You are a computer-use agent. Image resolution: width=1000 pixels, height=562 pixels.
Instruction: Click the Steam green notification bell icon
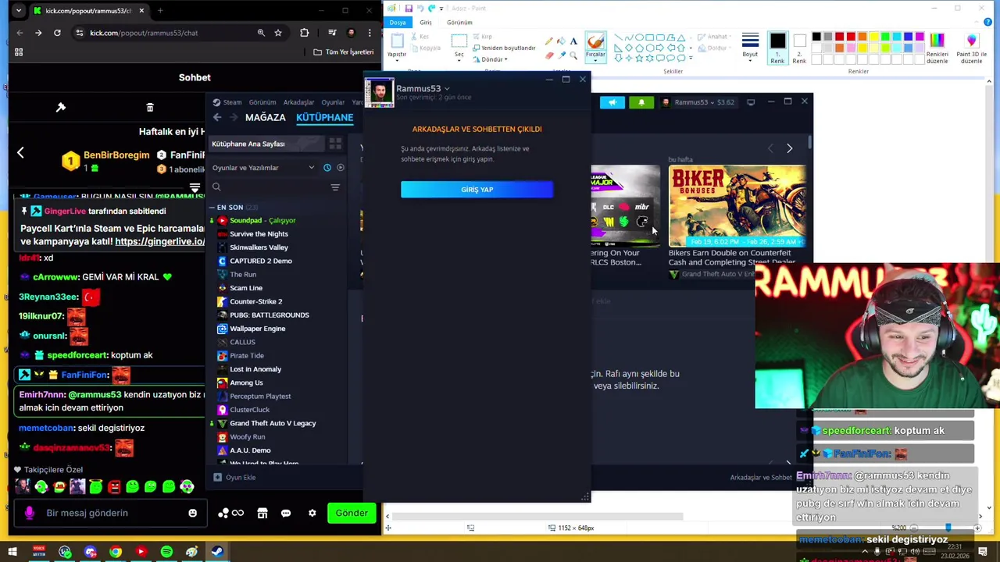tap(641, 102)
